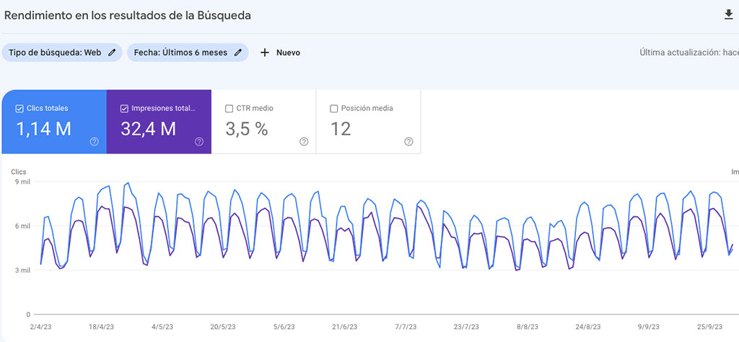Enable the Posición media checkbox
This screenshot has width=739, height=342.
pos(334,109)
